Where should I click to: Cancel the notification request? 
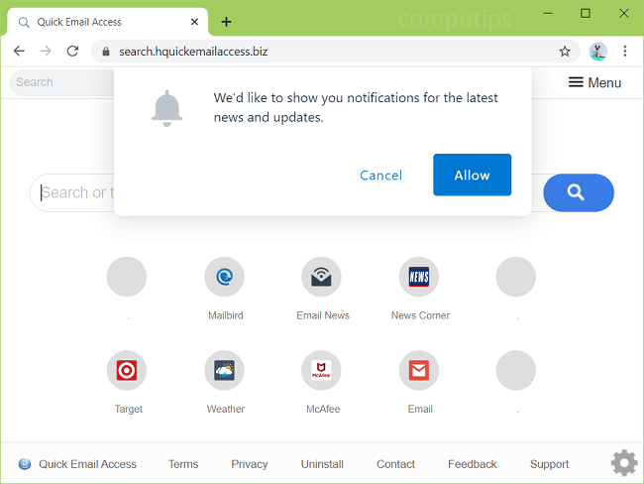click(380, 176)
